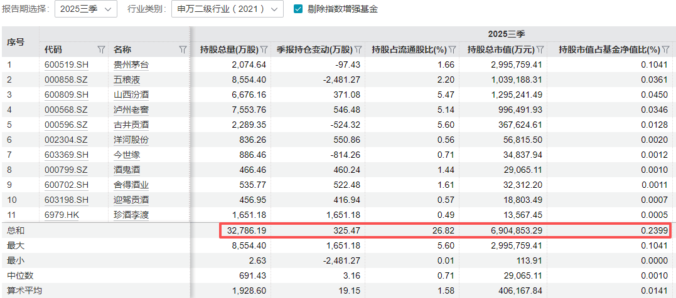This screenshot has height=298, width=676.
Task: Click the 2025三季 group header
Action: pos(508,34)
